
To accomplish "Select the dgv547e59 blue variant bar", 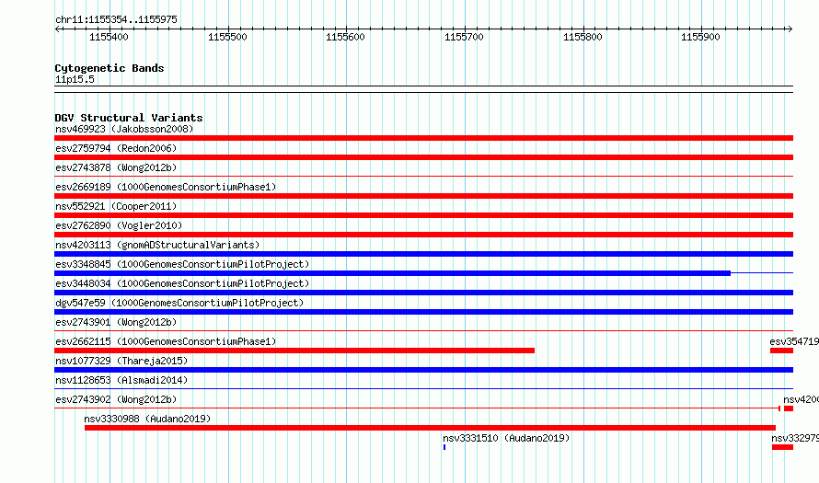I will (x=423, y=312).
